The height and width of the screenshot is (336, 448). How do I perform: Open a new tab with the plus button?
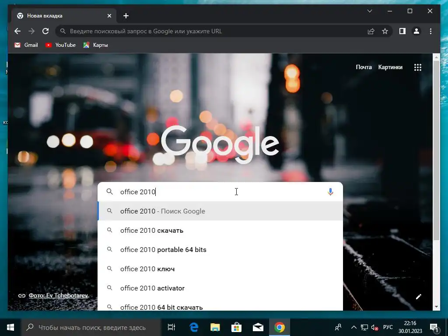[126, 16]
